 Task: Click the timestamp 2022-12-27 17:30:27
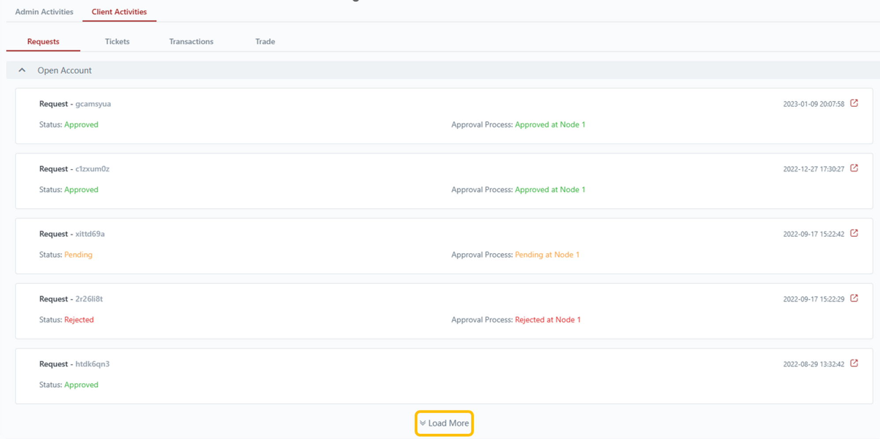(x=813, y=169)
